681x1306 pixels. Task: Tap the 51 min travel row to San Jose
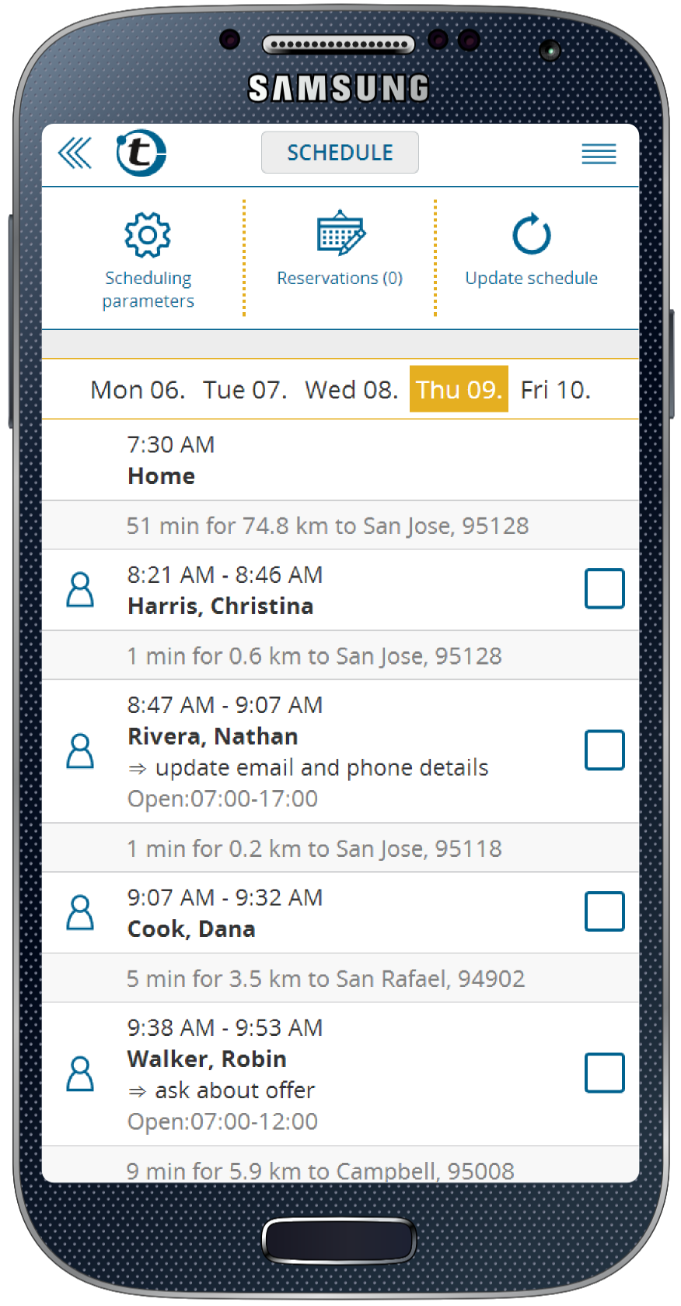pos(327,525)
